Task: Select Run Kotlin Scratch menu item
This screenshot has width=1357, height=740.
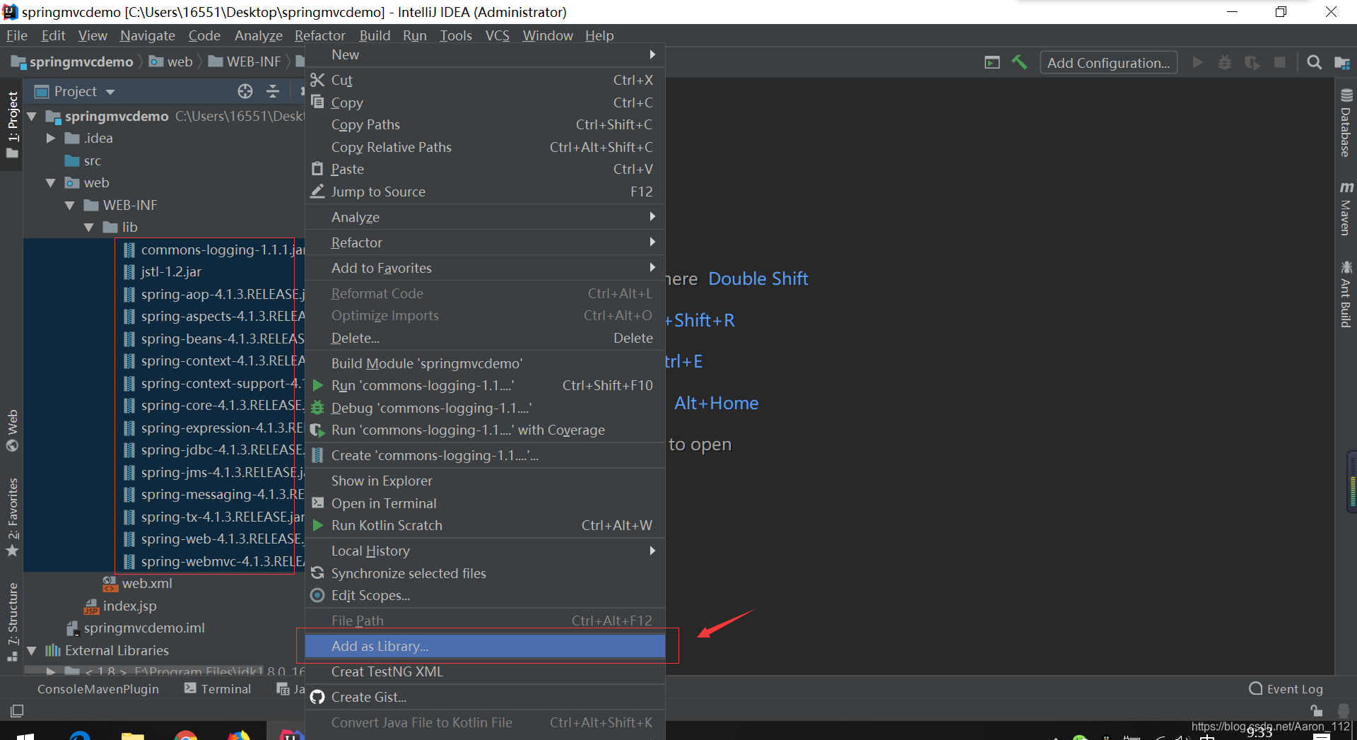Action: tap(485, 525)
